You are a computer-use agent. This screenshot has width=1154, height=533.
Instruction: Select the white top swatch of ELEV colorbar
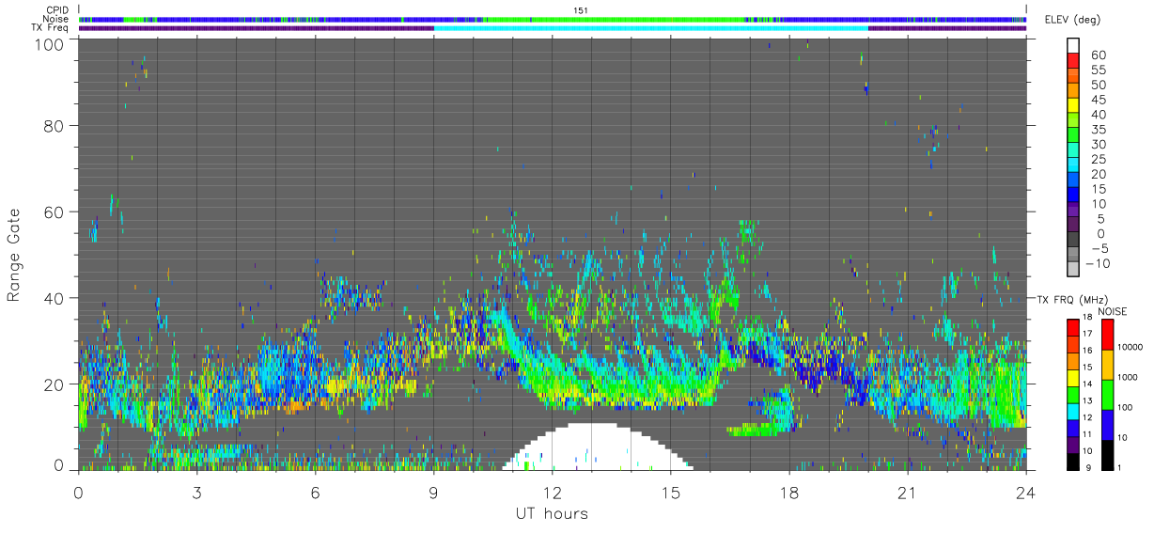click(x=1073, y=46)
